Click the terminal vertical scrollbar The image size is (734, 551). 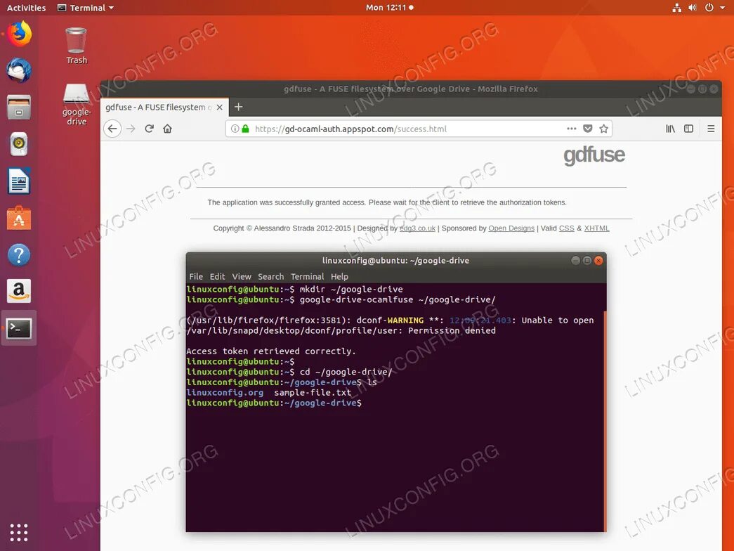pos(605,421)
